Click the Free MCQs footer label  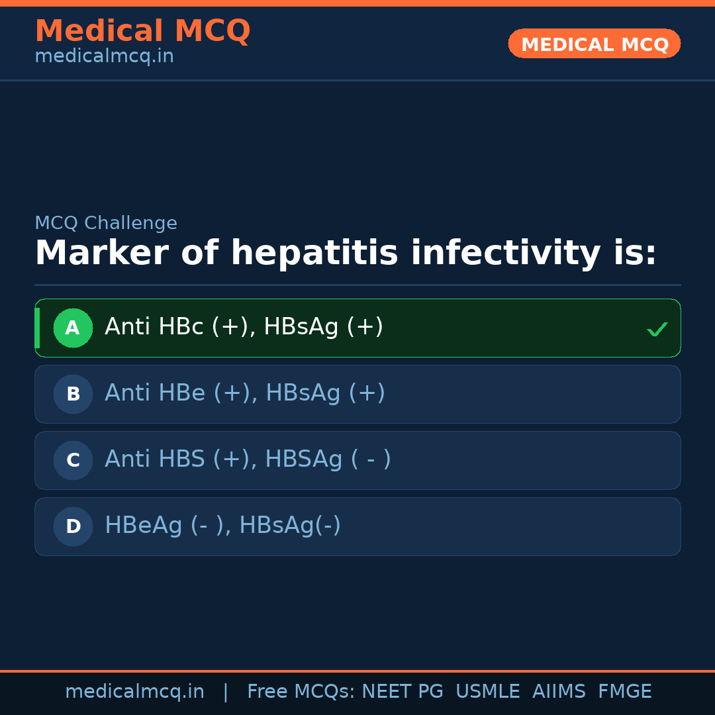(301, 692)
